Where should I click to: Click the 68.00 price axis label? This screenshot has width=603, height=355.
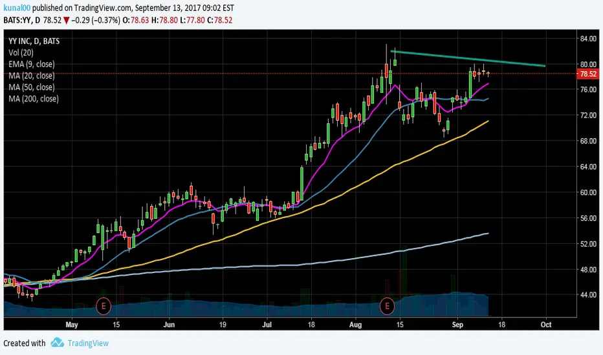(x=588, y=141)
